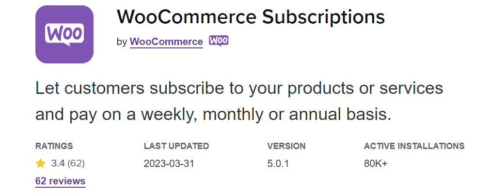Screen dimensions: 490x195
Task: Click the yellow rating star icon
Action: [41, 164]
